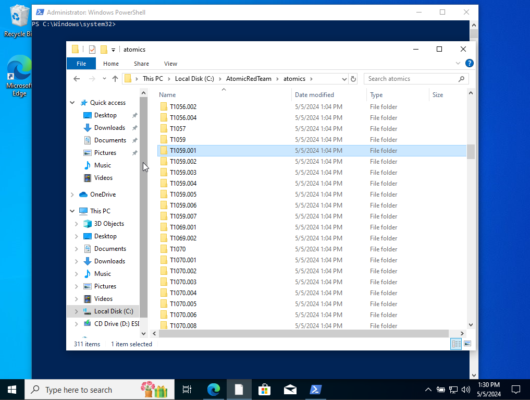Sort by Date modified column header
Viewport: 530px width, 400px height.
click(x=314, y=95)
